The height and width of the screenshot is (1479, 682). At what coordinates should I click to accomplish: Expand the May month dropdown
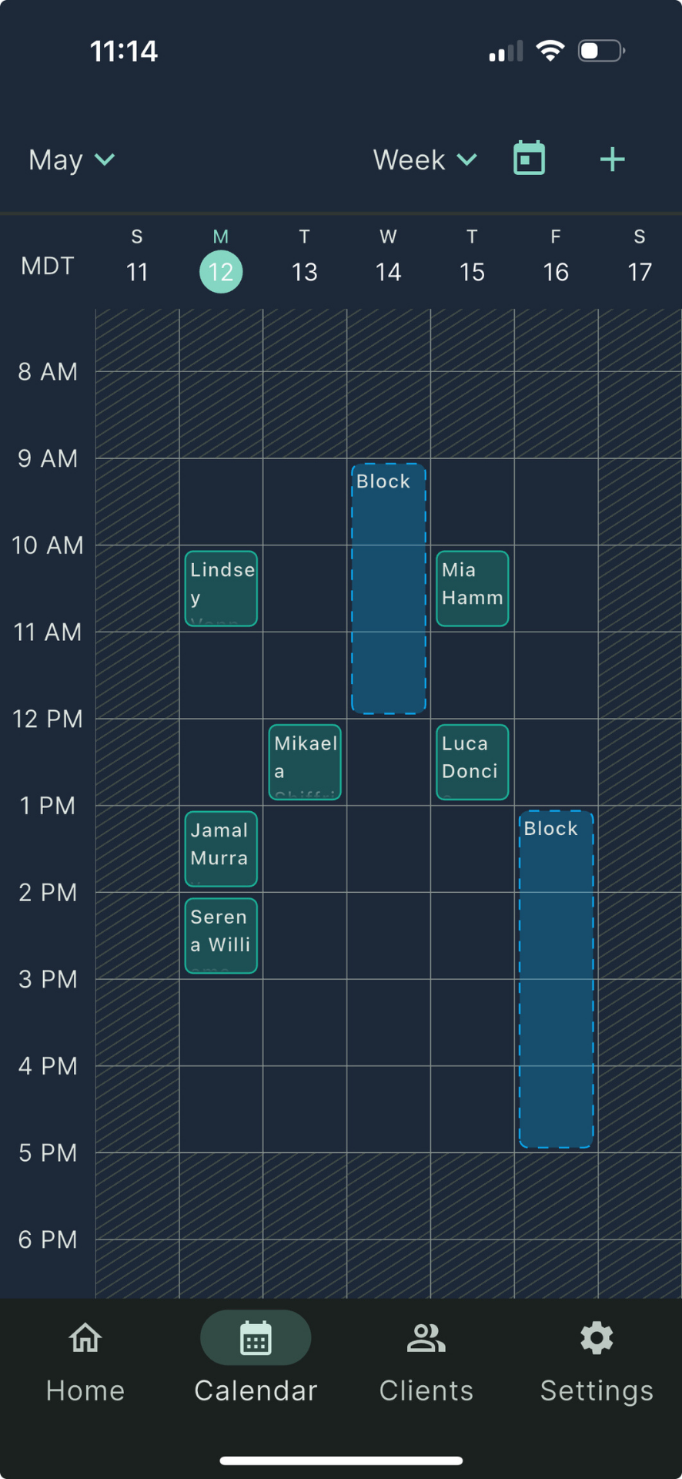[72, 159]
